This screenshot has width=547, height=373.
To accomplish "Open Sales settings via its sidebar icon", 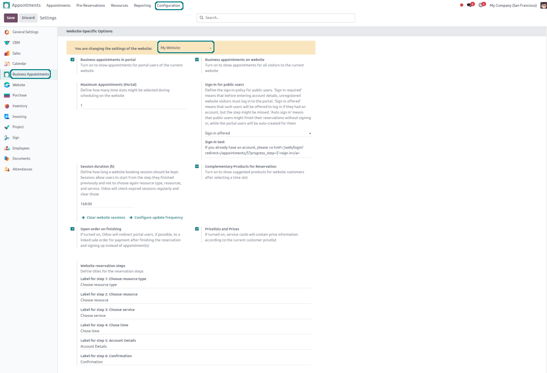I will click(7, 53).
